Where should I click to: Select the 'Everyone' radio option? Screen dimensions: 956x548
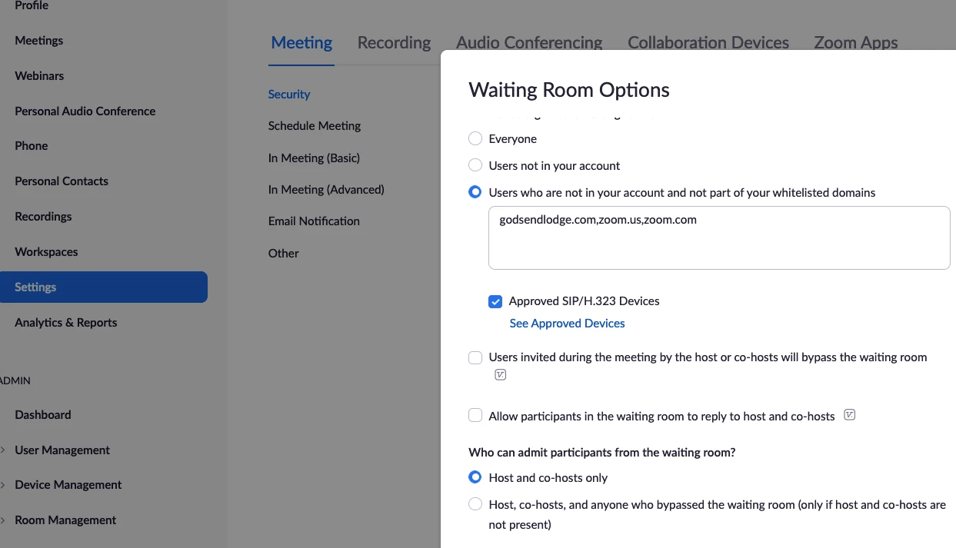(475, 139)
